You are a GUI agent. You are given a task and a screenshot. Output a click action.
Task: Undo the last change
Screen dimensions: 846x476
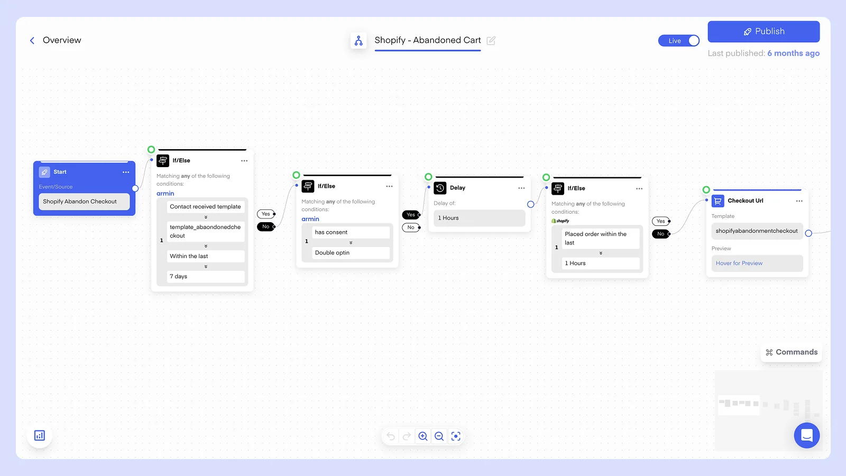391,436
